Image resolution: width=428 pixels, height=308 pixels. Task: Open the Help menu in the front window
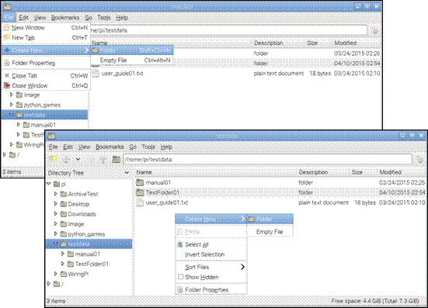[x=166, y=147]
